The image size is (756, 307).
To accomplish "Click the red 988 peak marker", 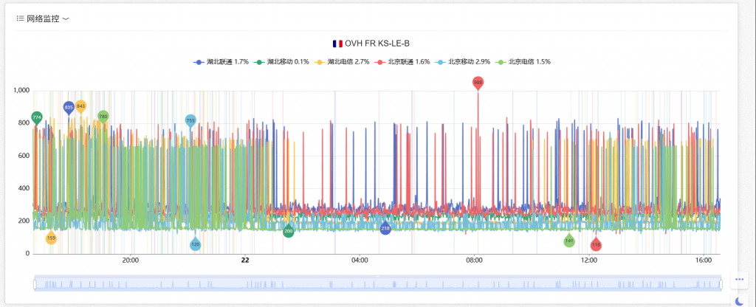I will pyautogui.click(x=478, y=83).
